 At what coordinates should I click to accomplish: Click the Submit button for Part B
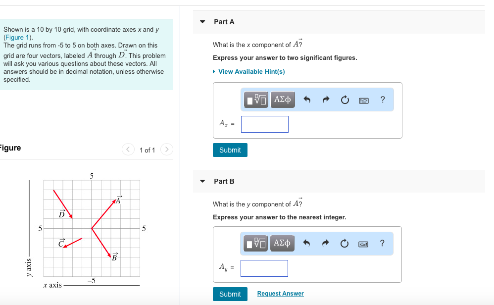pos(230,294)
